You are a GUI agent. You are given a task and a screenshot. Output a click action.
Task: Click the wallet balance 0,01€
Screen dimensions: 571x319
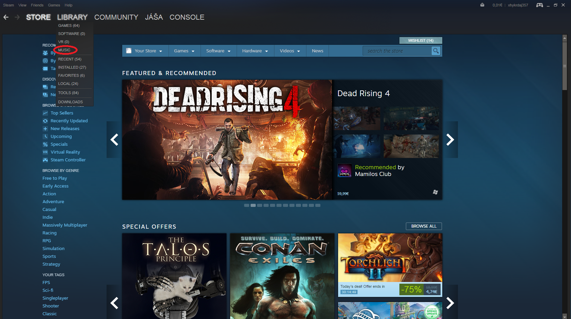(497, 5)
